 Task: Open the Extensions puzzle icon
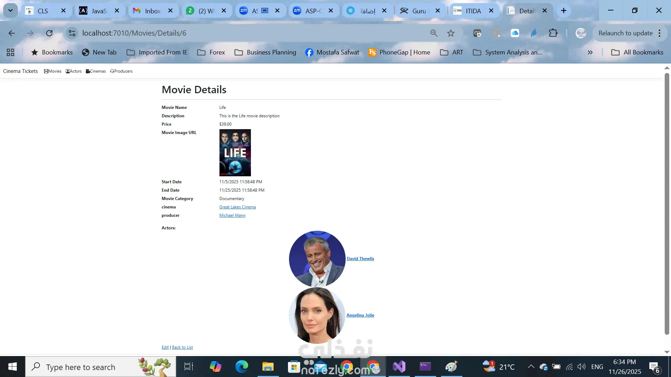[x=553, y=33]
